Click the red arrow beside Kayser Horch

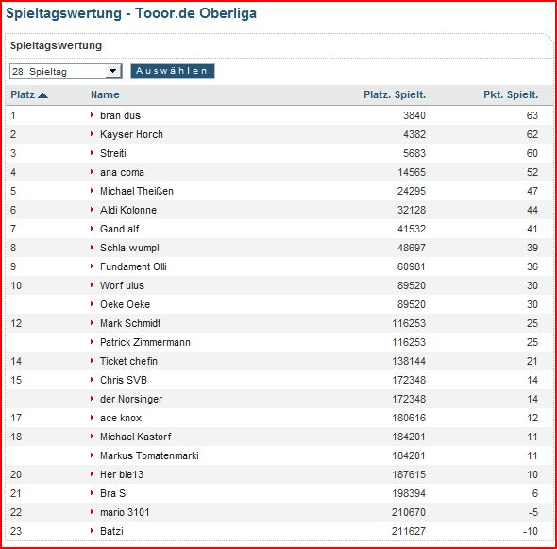tap(92, 133)
